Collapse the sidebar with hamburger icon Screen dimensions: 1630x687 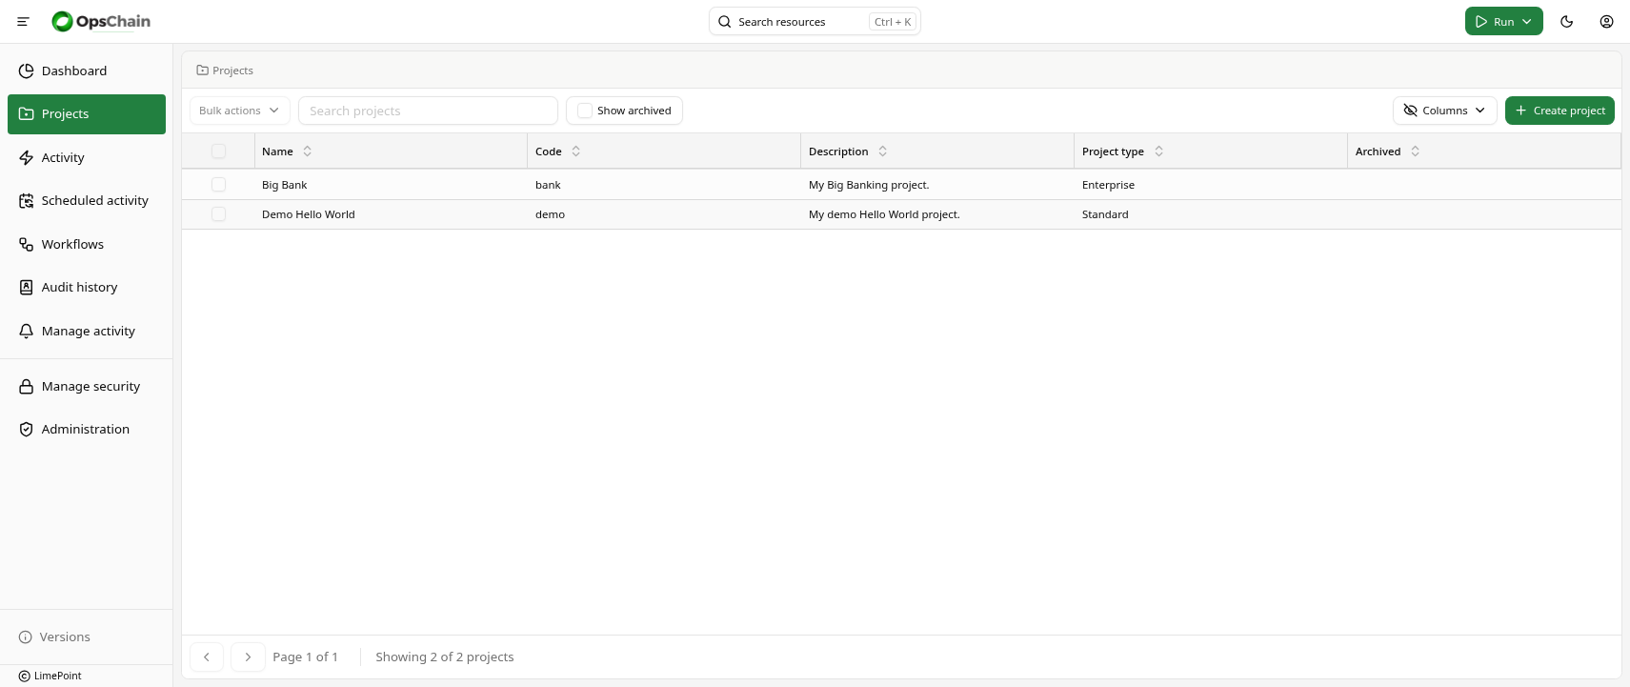click(x=23, y=21)
